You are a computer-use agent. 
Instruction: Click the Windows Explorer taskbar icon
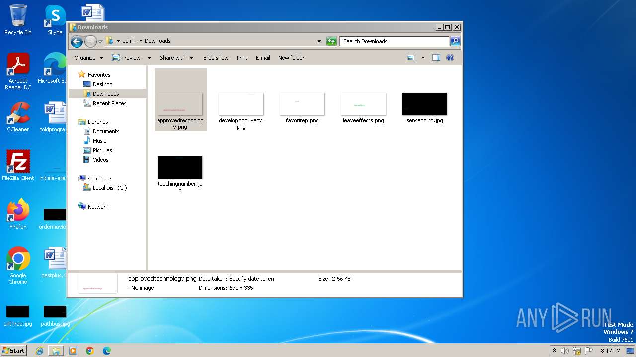pos(56,351)
